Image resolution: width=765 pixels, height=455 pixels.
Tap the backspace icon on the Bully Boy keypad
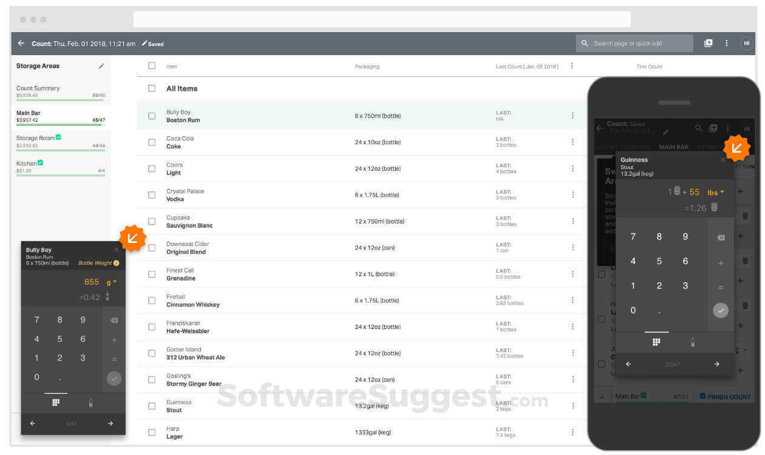114,319
